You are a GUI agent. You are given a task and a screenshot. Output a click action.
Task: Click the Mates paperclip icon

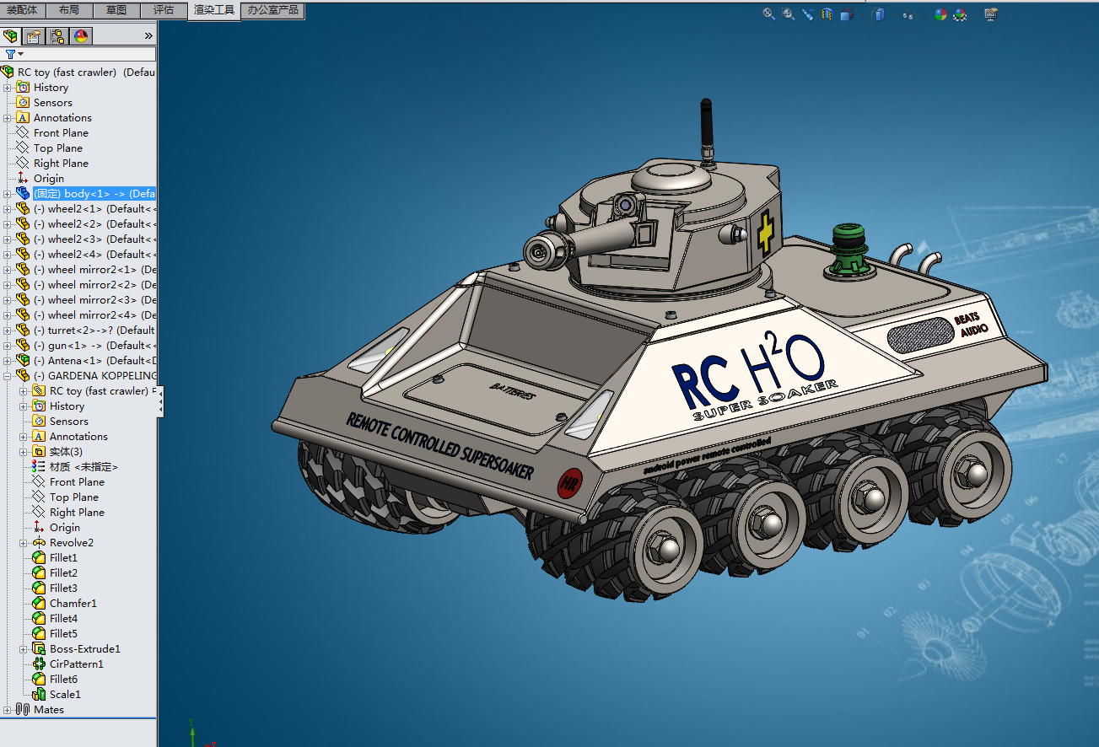tap(23, 710)
